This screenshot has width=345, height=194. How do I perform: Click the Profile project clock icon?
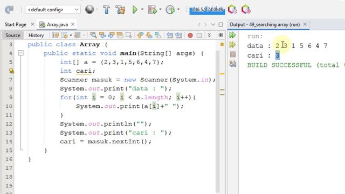coord(170,10)
